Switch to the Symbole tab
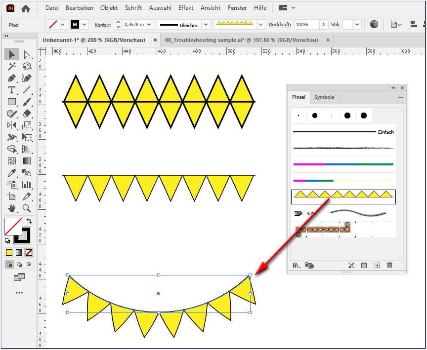This screenshot has height=350, width=427. point(324,97)
